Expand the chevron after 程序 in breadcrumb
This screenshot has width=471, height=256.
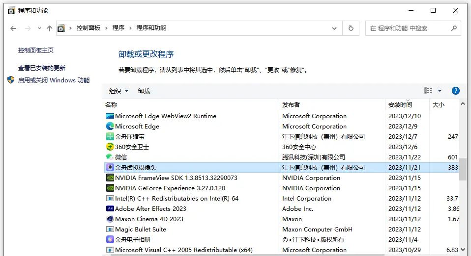(x=130, y=28)
